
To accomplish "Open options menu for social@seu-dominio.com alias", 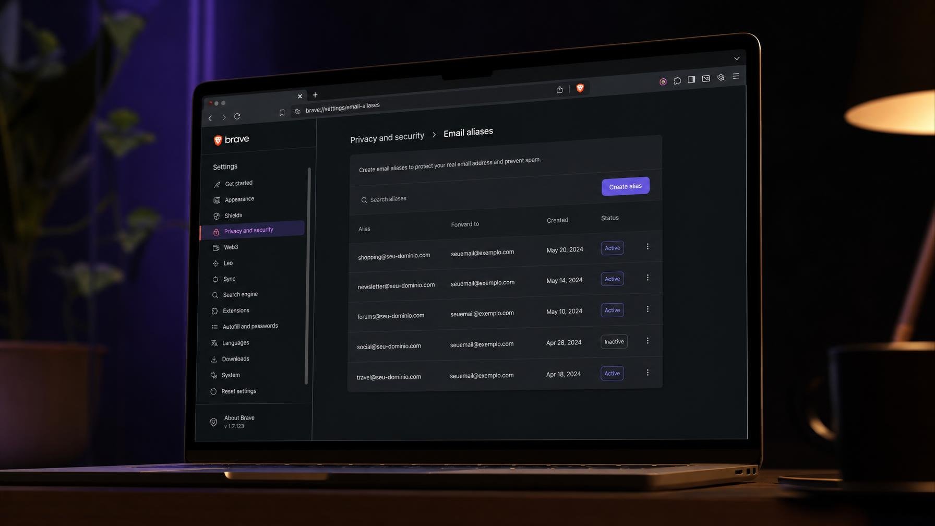I will point(648,341).
